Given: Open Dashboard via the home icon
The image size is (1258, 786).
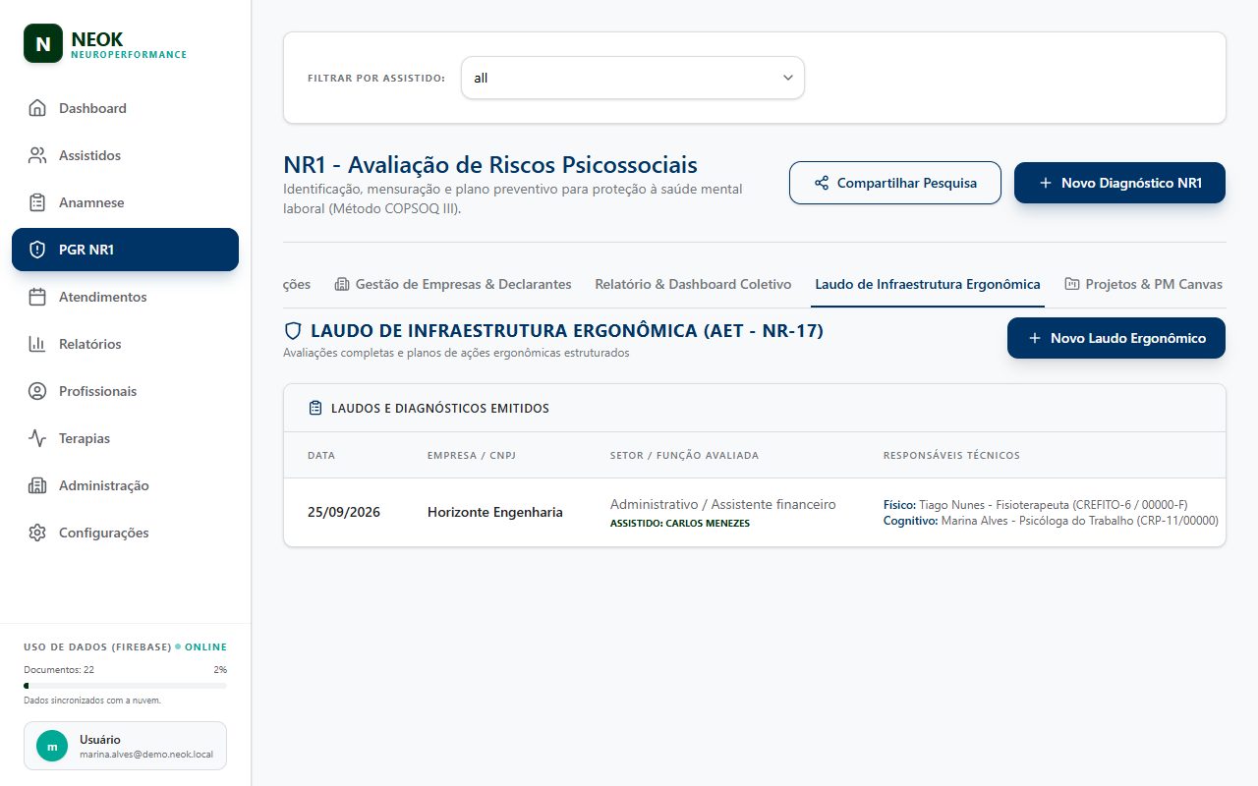Looking at the screenshot, I should coord(37,108).
